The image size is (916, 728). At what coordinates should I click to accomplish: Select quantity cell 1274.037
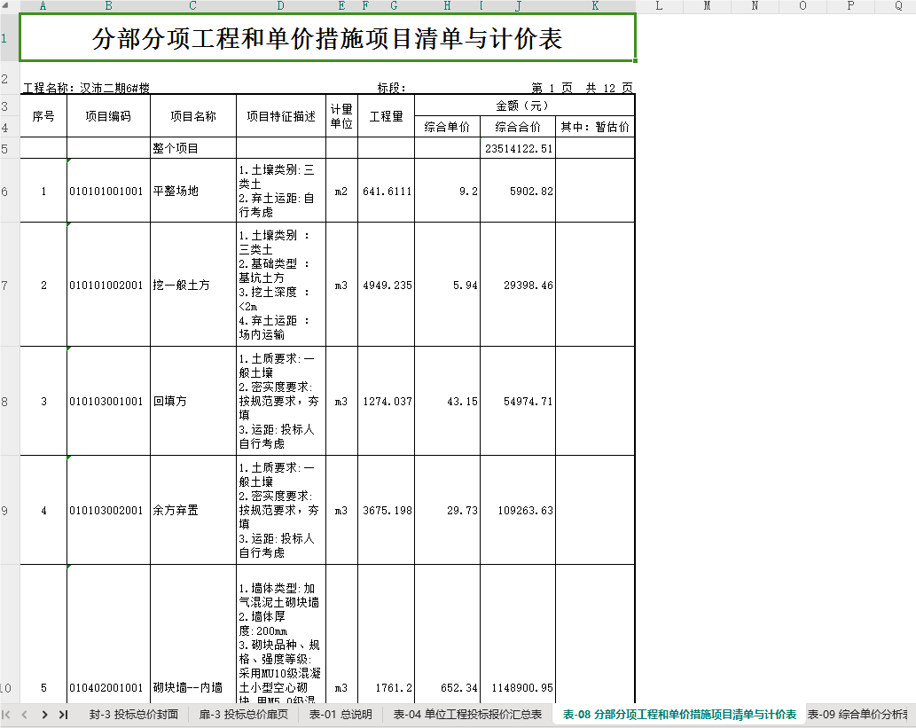pyautogui.click(x=386, y=402)
